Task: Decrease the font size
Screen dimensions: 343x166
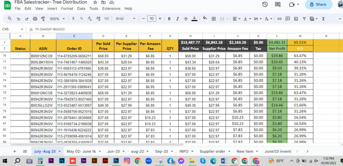Action: pyautogui.click(x=143, y=19)
